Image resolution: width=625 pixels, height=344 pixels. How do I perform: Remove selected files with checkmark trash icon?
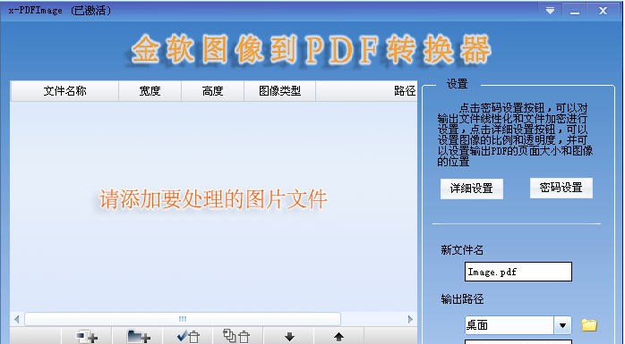(x=188, y=337)
